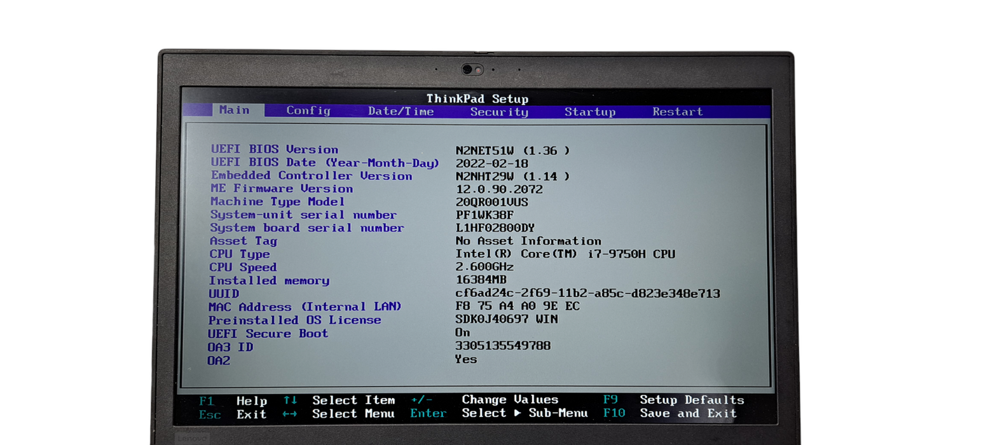Screen dimensions: 988x445
Task: Select the UUID value starting cf6ad24c
Action: [x=587, y=294]
